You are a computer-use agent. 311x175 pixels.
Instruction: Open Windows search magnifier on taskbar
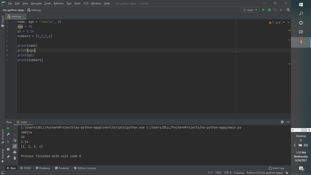301,13
